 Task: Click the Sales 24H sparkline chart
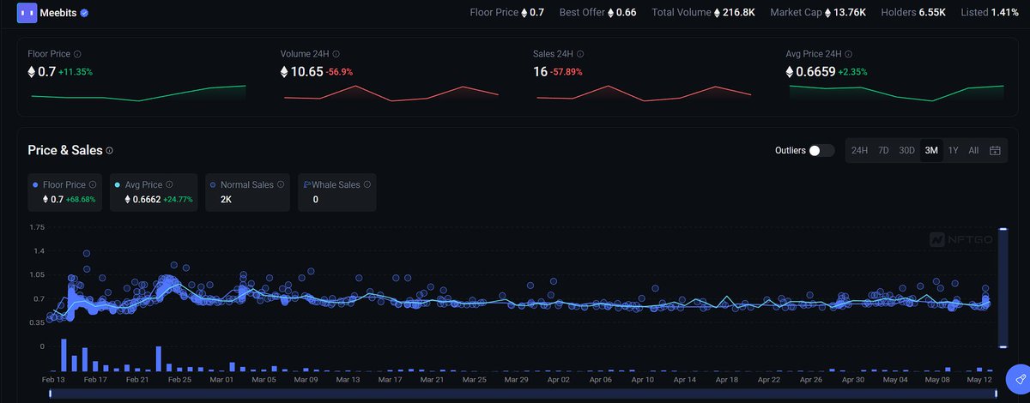pyautogui.click(x=644, y=93)
